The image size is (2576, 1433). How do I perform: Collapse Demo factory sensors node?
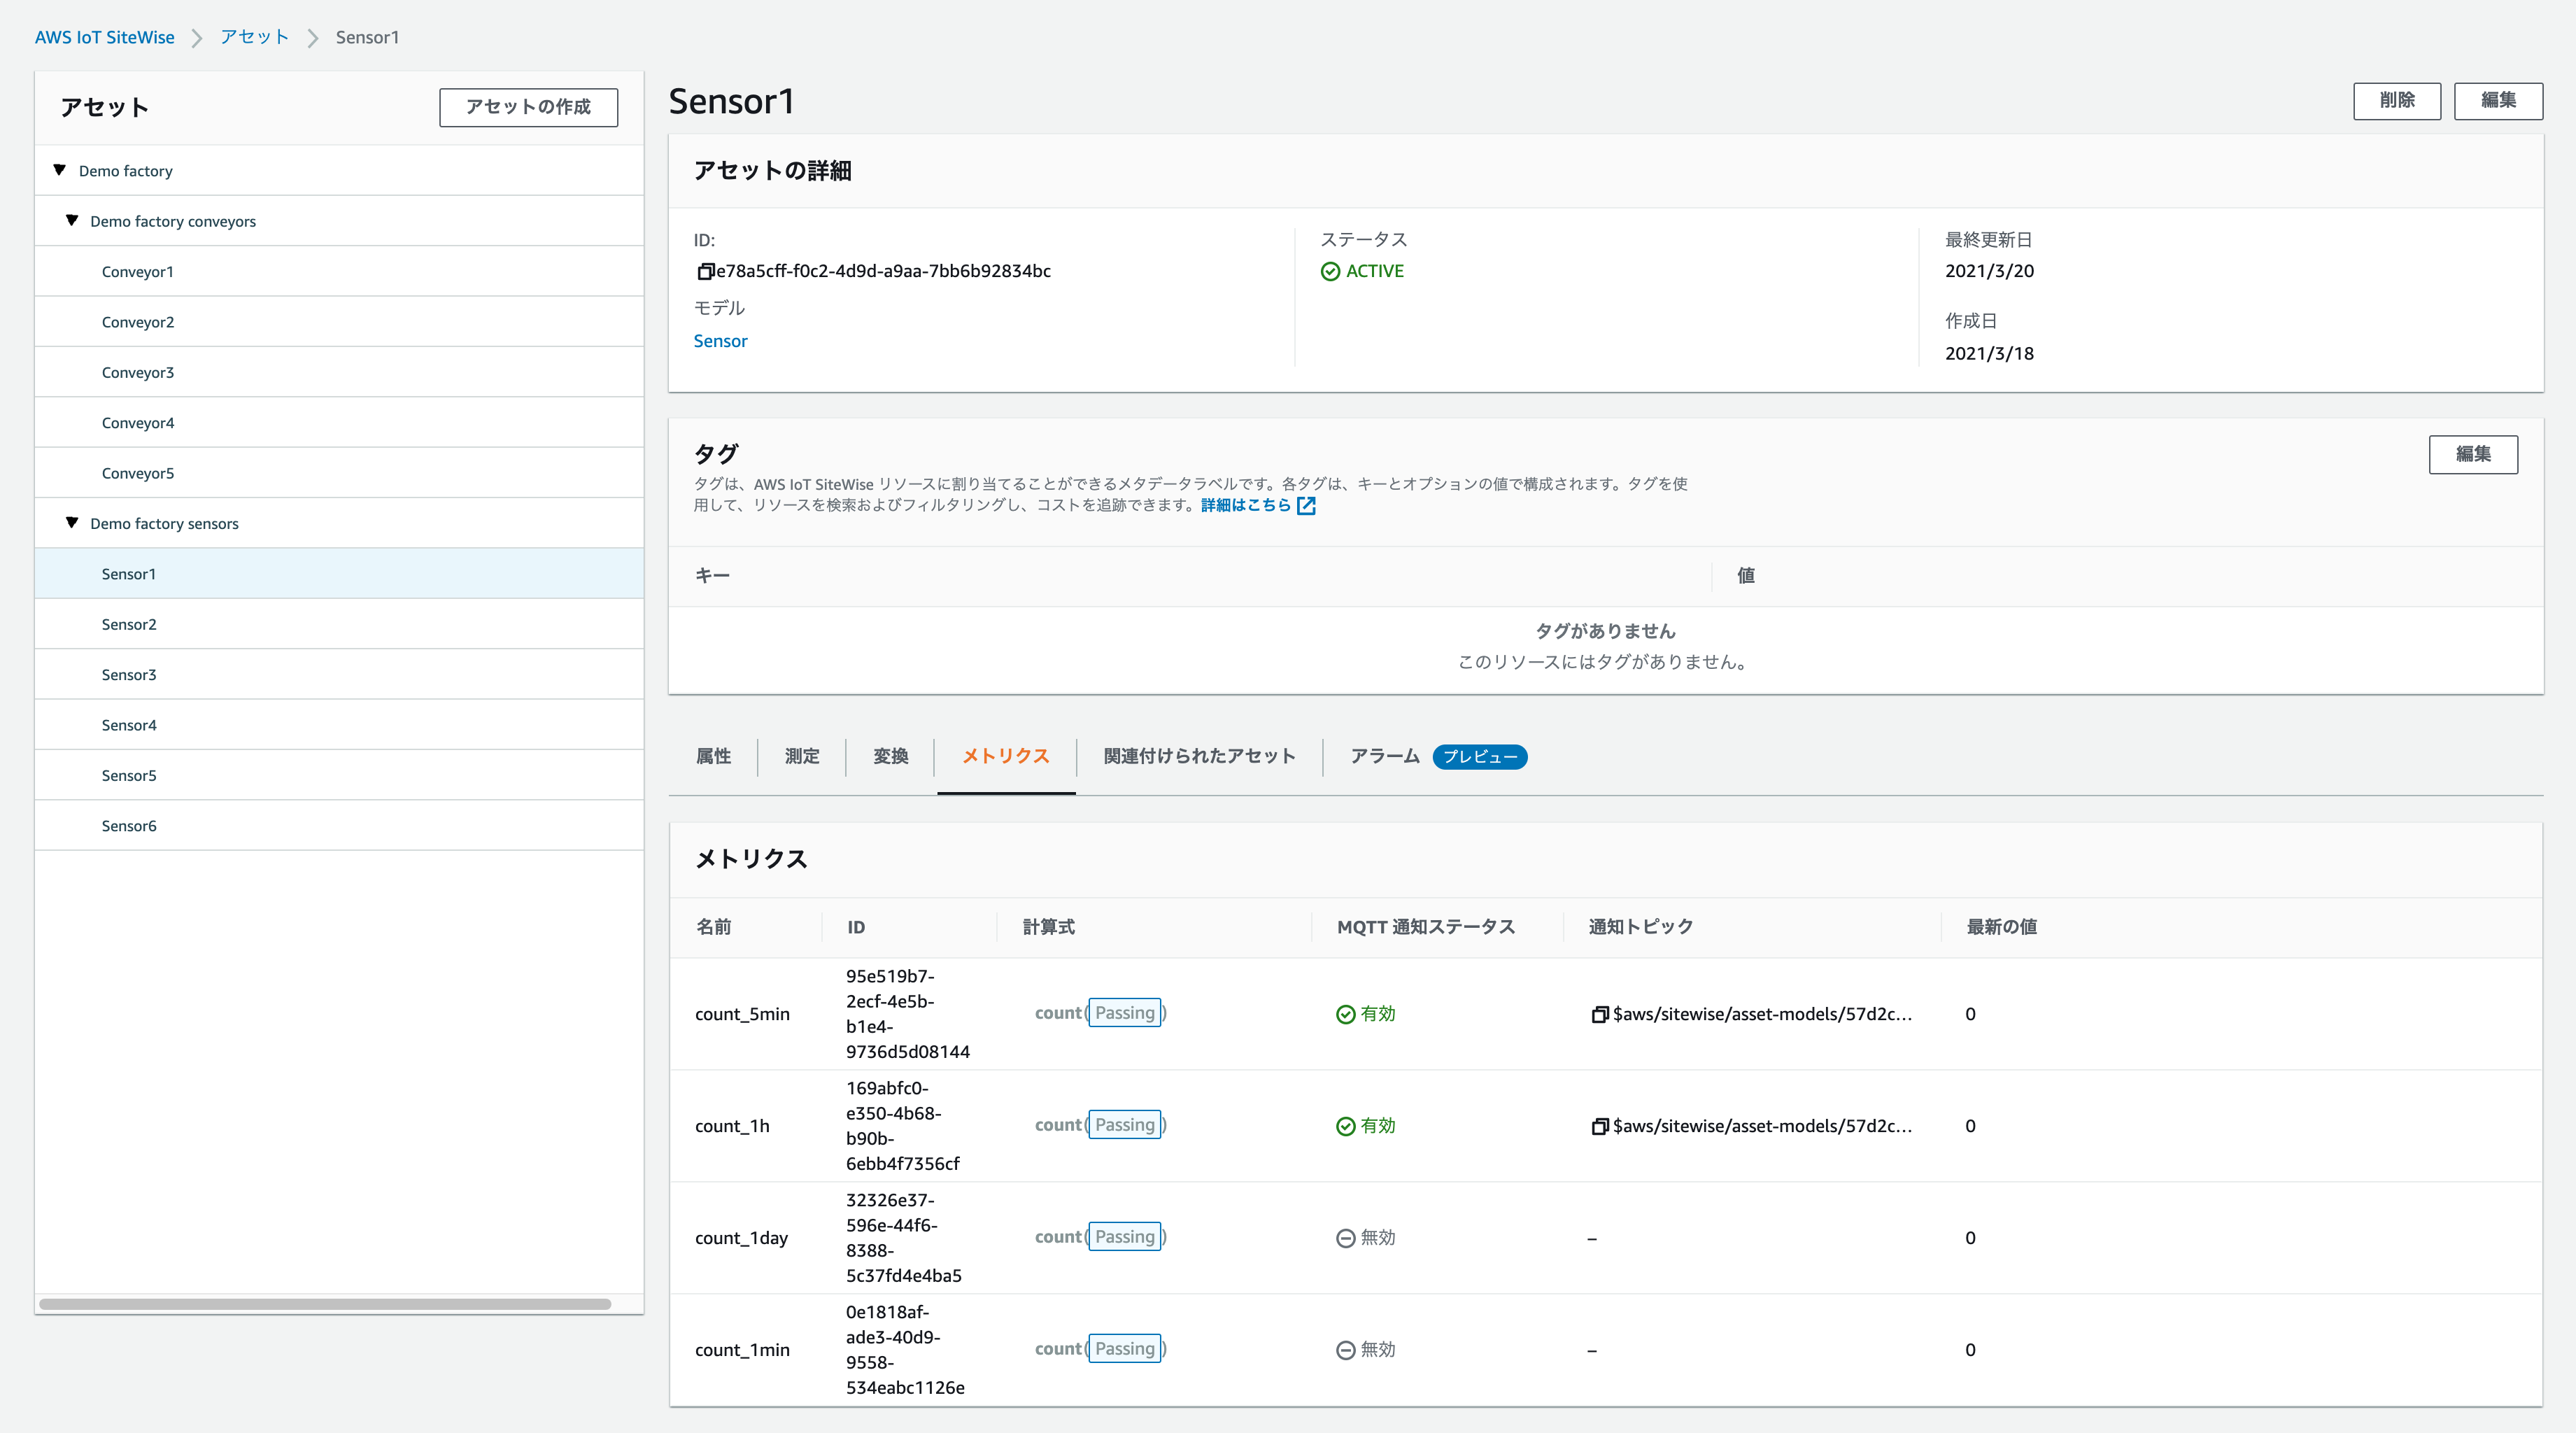(72, 522)
